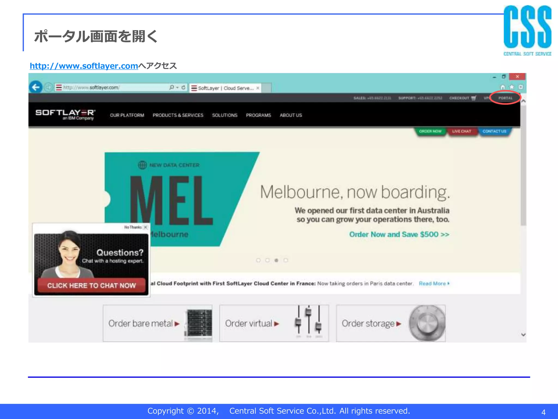The image size is (558, 419).
Task: Click scrollbar up arrow
Action: [x=523, y=101]
